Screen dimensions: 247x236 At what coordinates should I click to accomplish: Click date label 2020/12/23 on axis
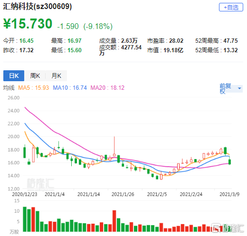coord(25,194)
